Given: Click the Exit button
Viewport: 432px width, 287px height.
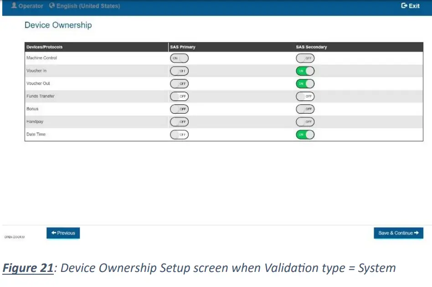Looking at the screenshot, I should (x=410, y=6).
